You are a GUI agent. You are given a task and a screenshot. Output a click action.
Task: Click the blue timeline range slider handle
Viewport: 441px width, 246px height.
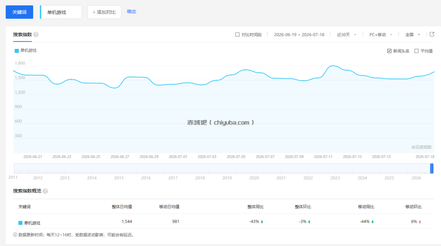(432, 169)
